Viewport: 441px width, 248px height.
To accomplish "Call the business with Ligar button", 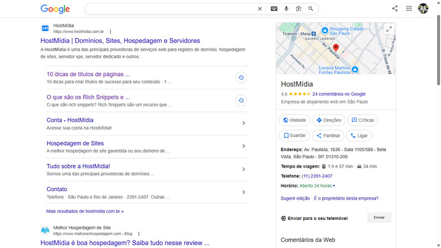I will 359,136.
